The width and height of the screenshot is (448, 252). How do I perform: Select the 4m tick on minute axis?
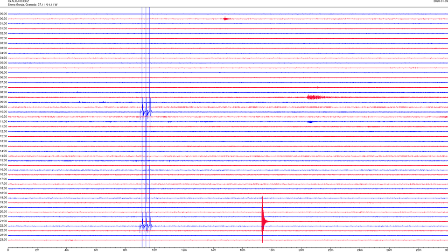(x=67, y=250)
